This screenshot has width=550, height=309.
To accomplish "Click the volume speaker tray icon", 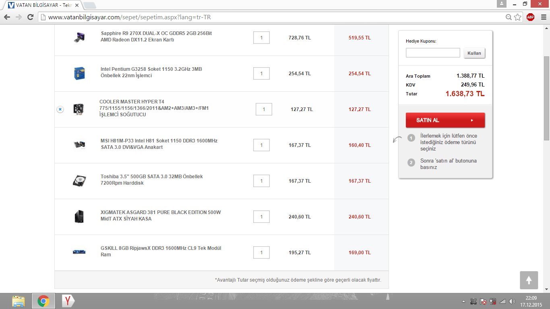I will pyautogui.click(x=512, y=301).
